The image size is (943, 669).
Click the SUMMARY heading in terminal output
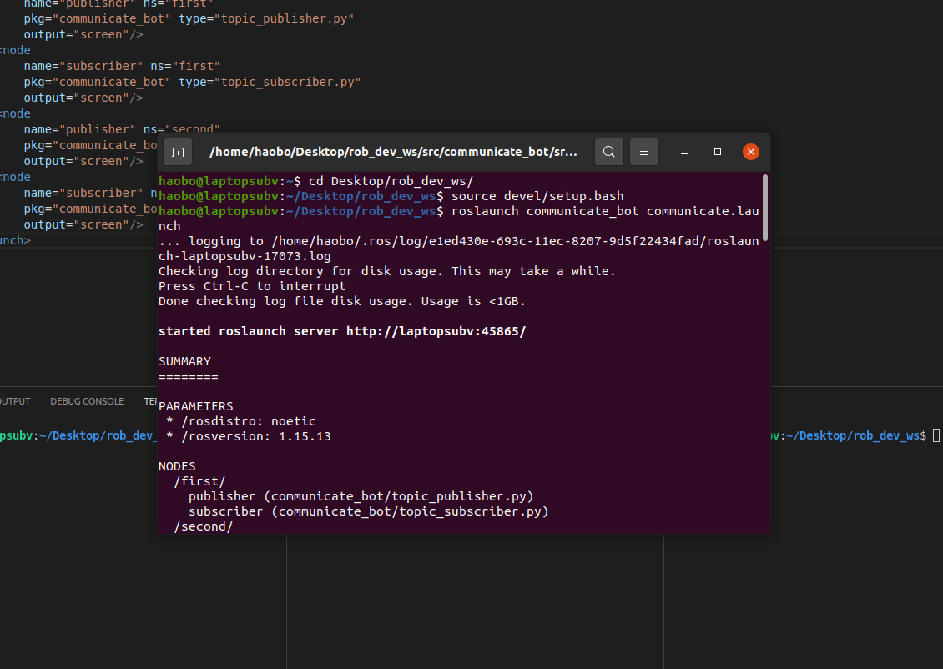184,361
